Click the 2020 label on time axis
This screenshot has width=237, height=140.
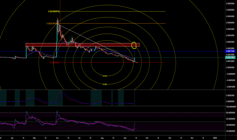215,138
